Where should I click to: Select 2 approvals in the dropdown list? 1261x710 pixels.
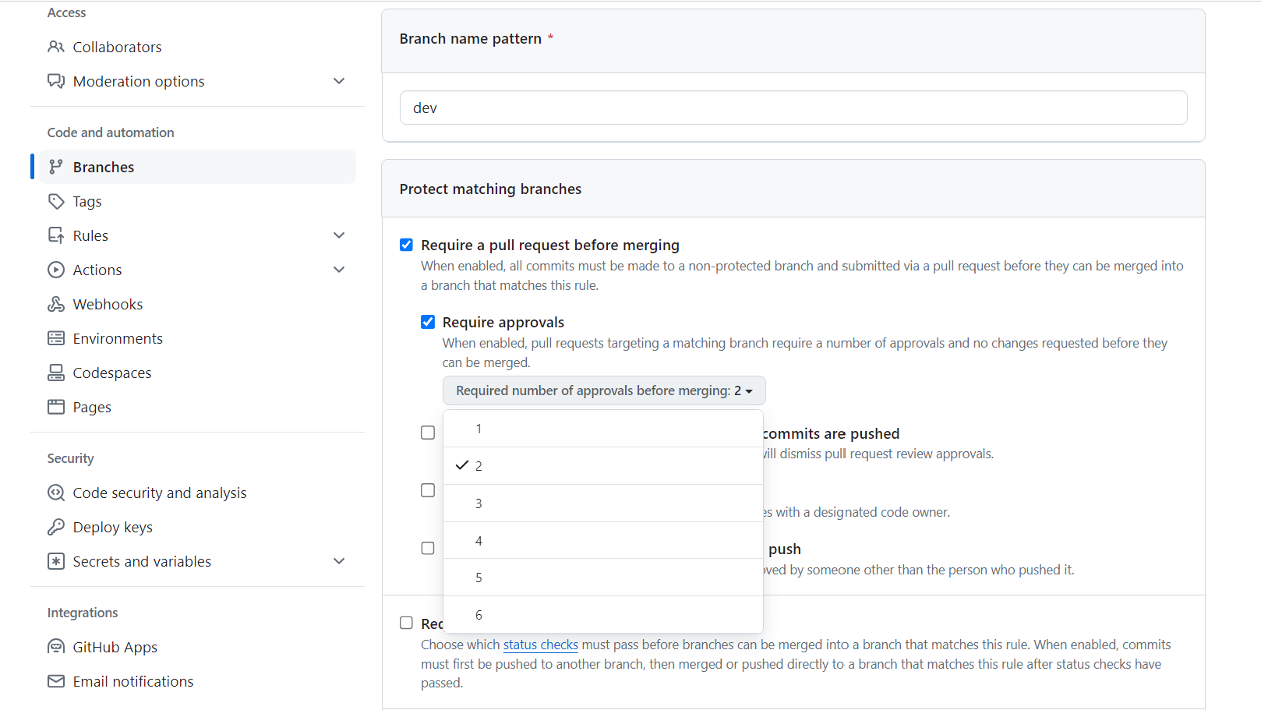pyautogui.click(x=603, y=466)
